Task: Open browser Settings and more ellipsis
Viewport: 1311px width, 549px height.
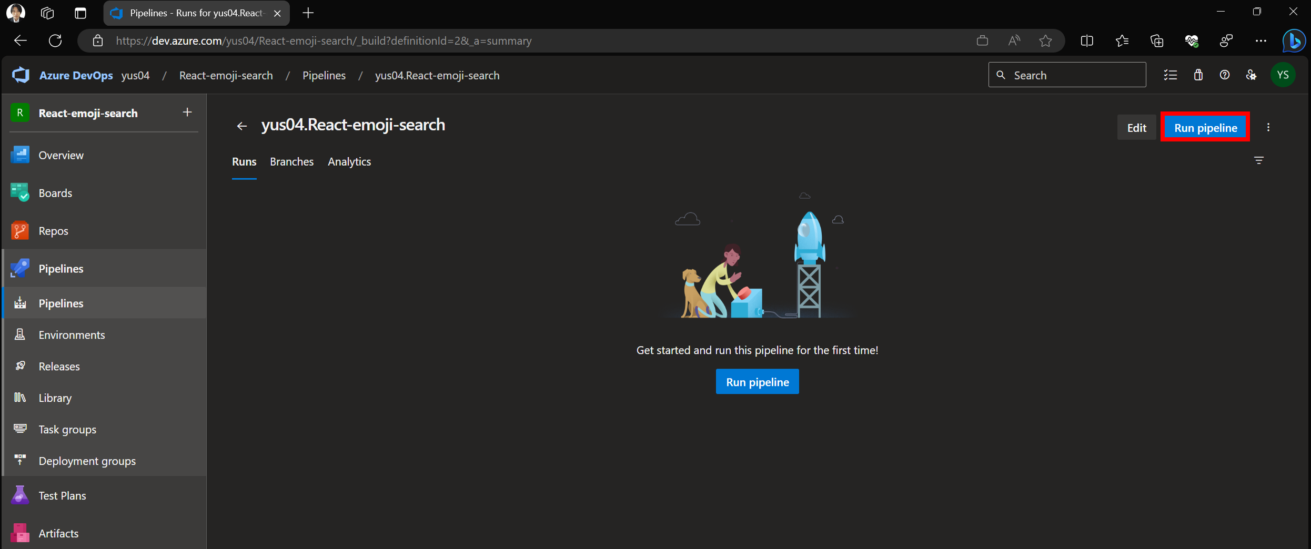Action: click(1261, 41)
